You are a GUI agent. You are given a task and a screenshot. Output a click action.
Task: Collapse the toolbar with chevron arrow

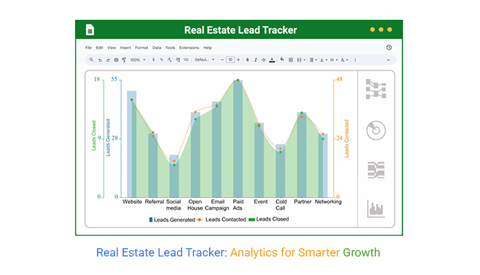pos(389,60)
